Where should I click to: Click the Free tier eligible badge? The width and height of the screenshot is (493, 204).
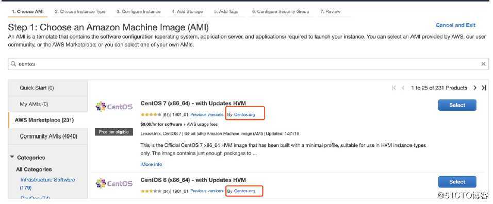coord(114,132)
